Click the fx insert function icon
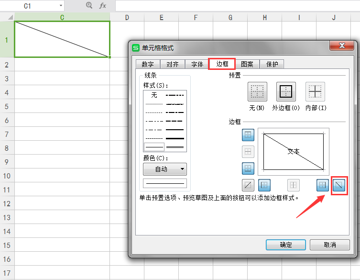Image resolution: width=360 pixels, height=280 pixels. point(102,6)
